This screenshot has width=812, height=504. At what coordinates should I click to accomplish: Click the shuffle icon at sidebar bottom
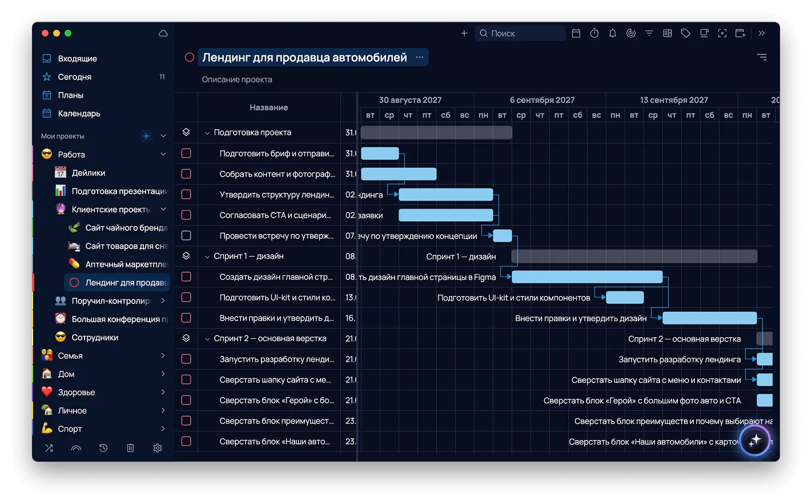[49, 448]
